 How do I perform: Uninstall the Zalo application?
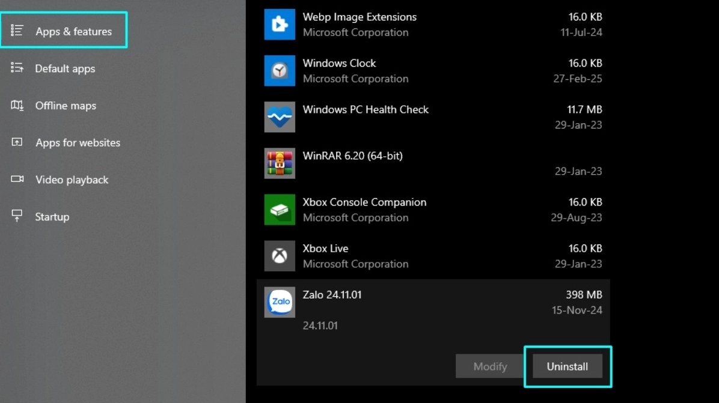pyautogui.click(x=567, y=366)
